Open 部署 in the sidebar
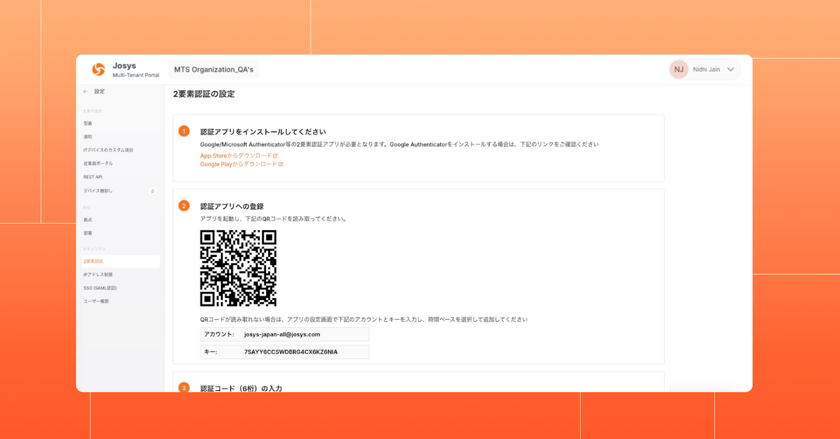Image resolution: width=840 pixels, height=439 pixels. coord(88,233)
